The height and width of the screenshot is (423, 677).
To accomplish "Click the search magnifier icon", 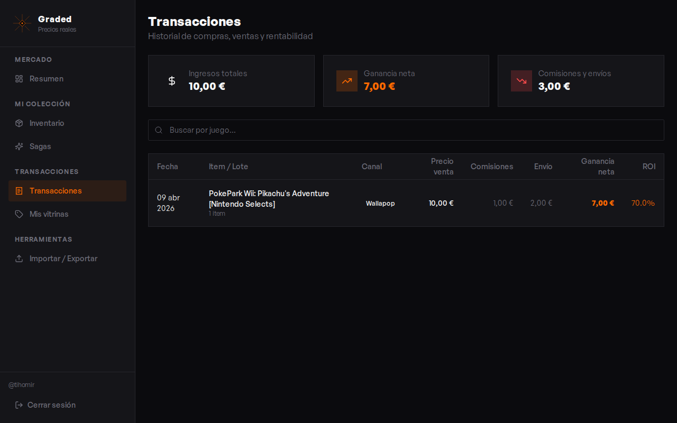I will coord(159,130).
